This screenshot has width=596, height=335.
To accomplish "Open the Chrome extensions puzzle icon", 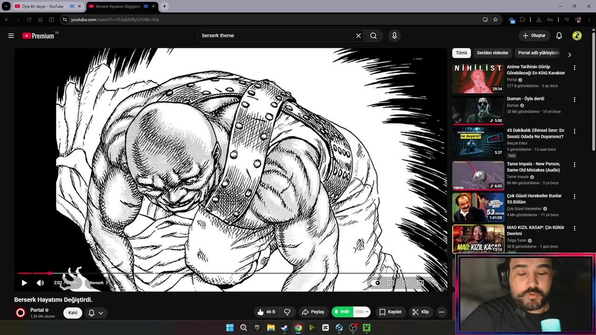I will click(x=522, y=20).
